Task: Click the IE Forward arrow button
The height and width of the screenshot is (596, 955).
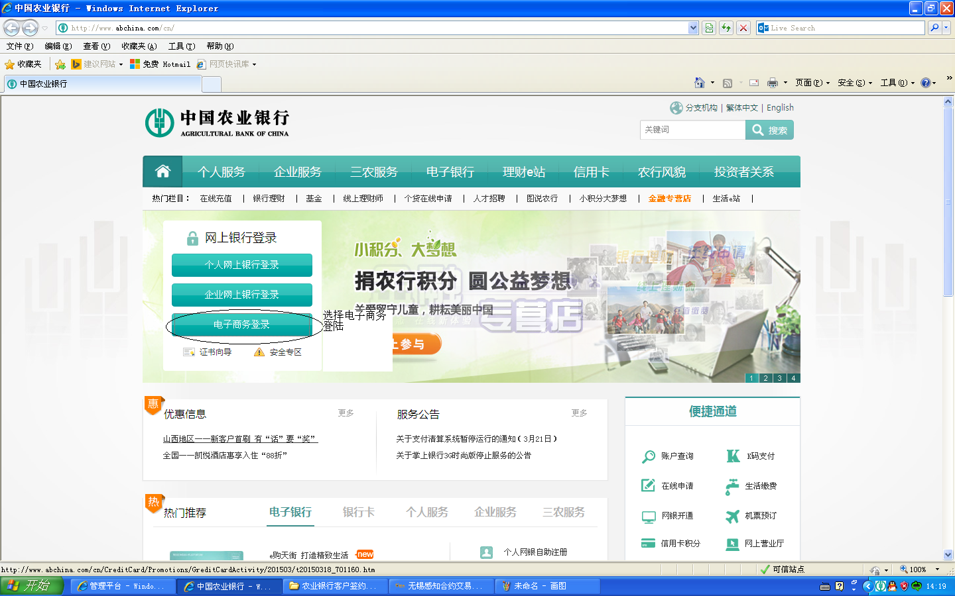Action: [x=30, y=28]
